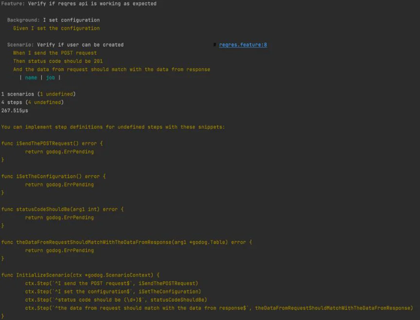Click the 'You can implement step definitions' message
420x320 pixels.
point(113,127)
